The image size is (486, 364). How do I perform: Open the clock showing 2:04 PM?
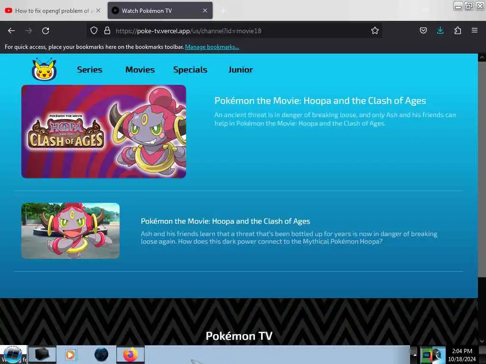pyautogui.click(x=462, y=355)
